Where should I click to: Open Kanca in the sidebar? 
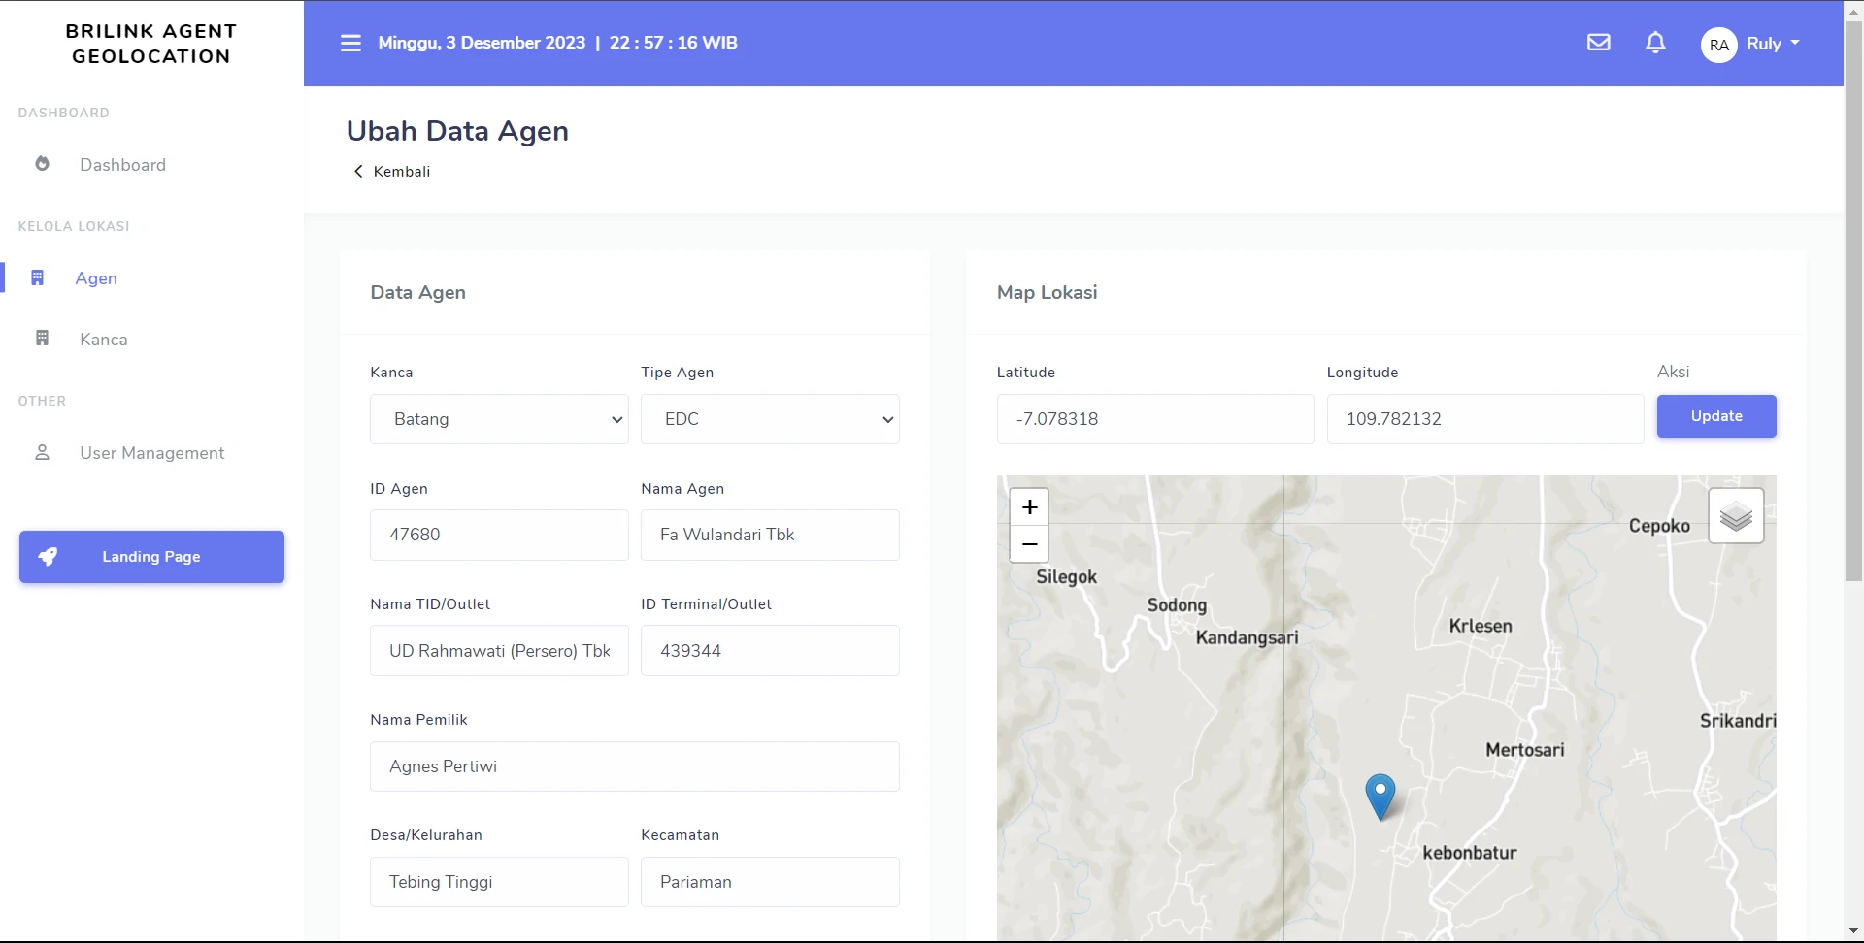pos(103,340)
